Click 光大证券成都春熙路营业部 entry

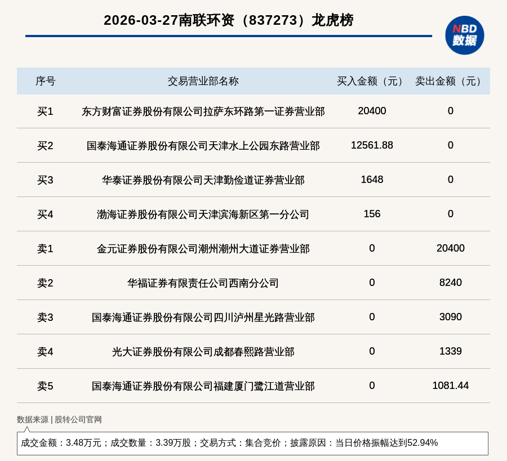coord(203,352)
